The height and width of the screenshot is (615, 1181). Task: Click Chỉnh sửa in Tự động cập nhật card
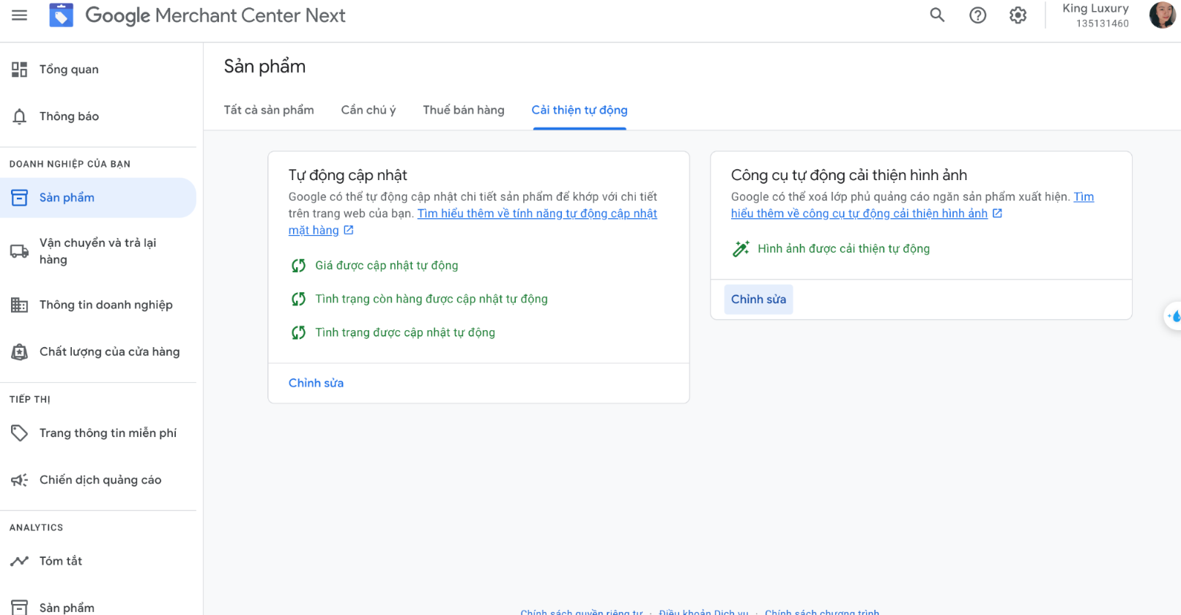316,383
